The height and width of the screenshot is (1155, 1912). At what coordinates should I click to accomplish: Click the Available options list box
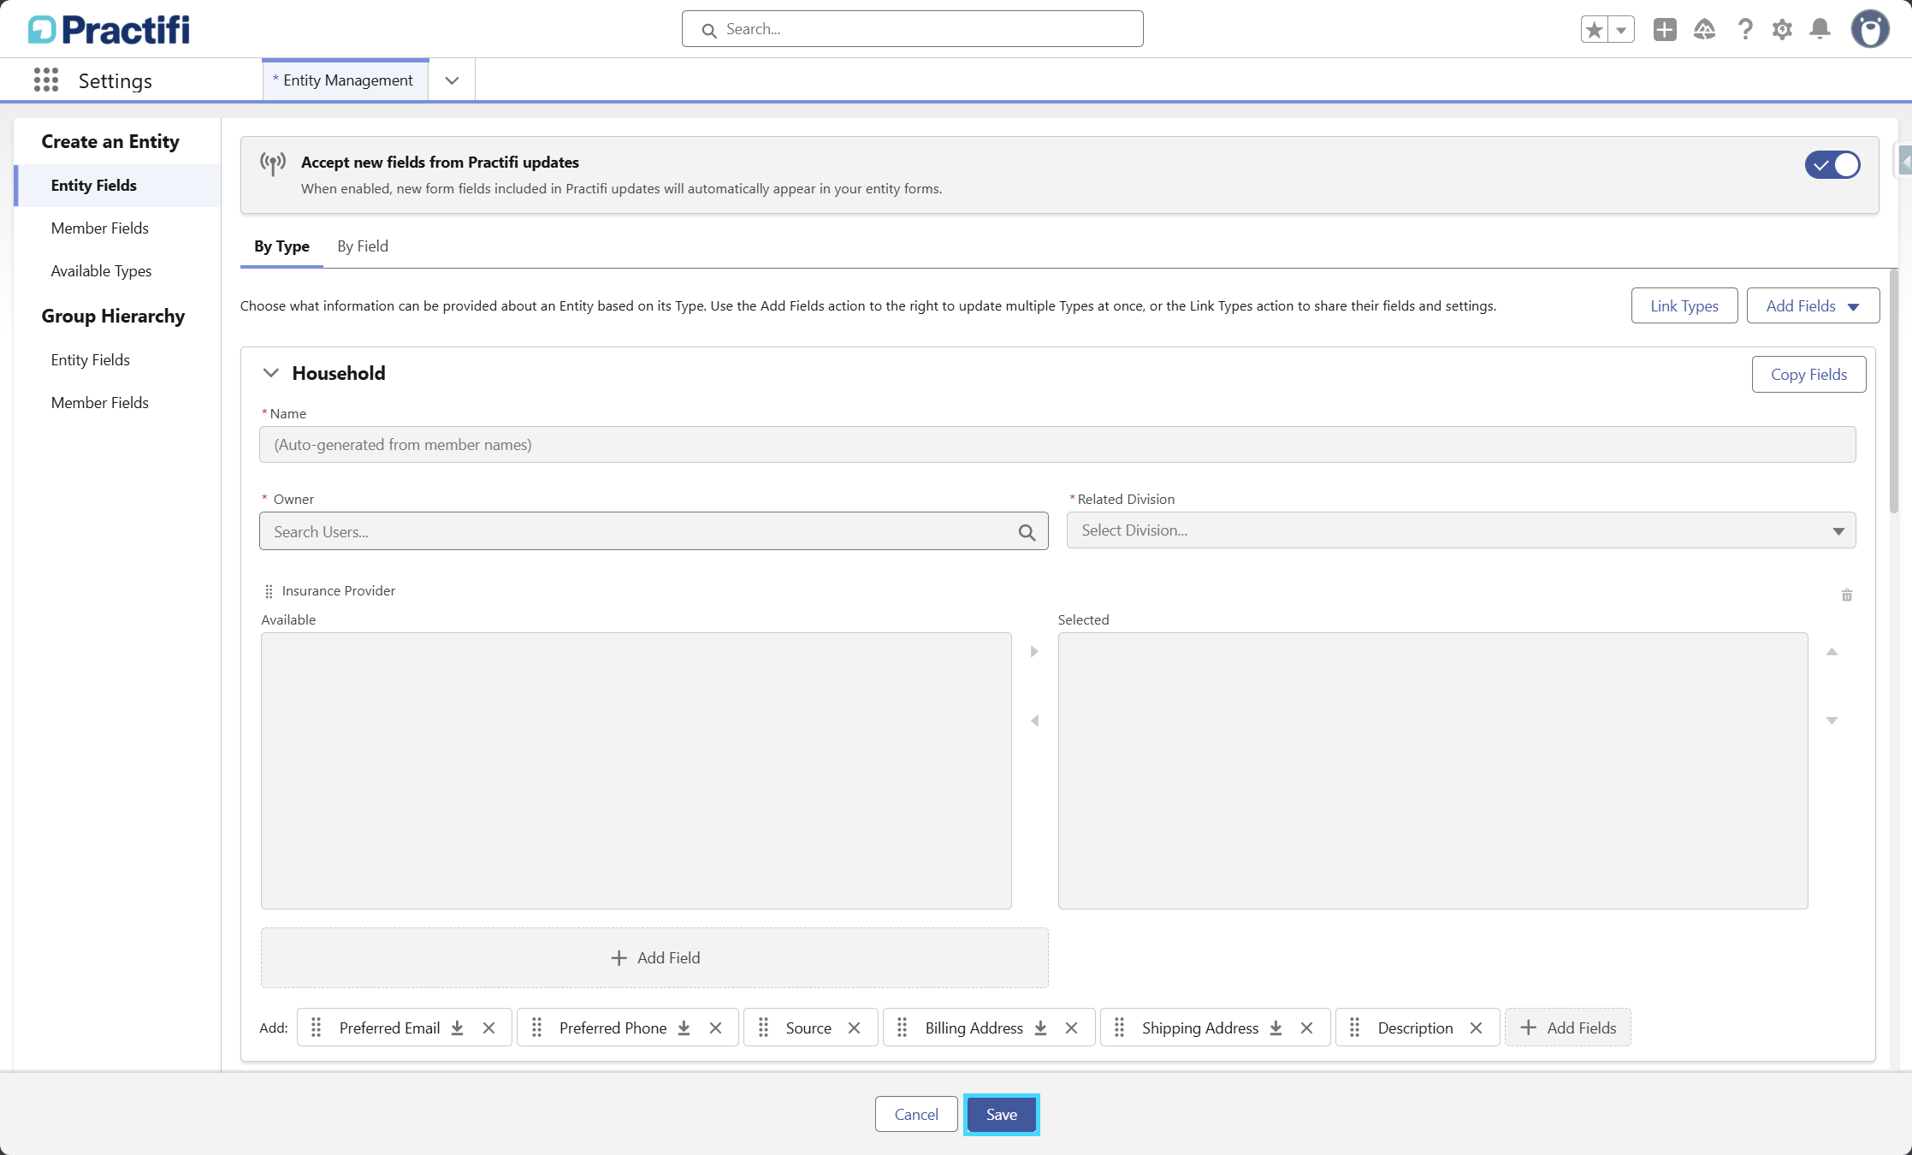(x=636, y=771)
